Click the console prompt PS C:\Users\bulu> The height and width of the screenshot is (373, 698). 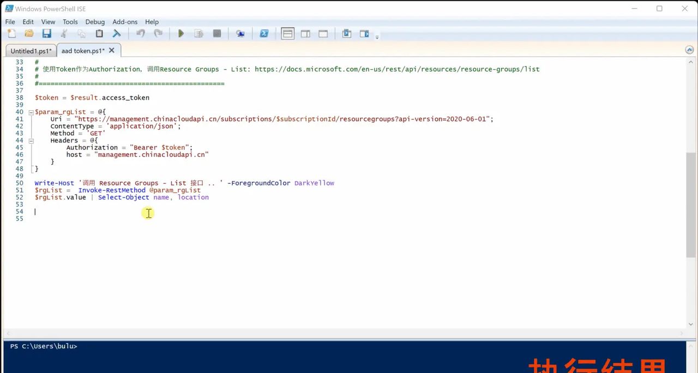(44, 346)
